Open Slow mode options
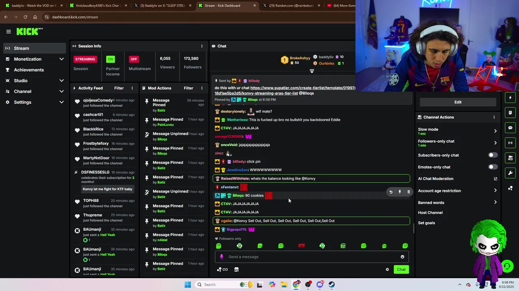Image resolution: width=519 pixels, height=291 pixels. point(458,131)
